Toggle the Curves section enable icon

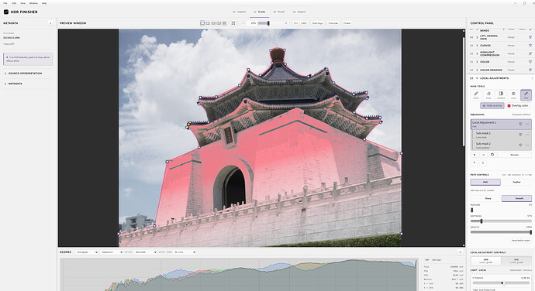click(530, 46)
